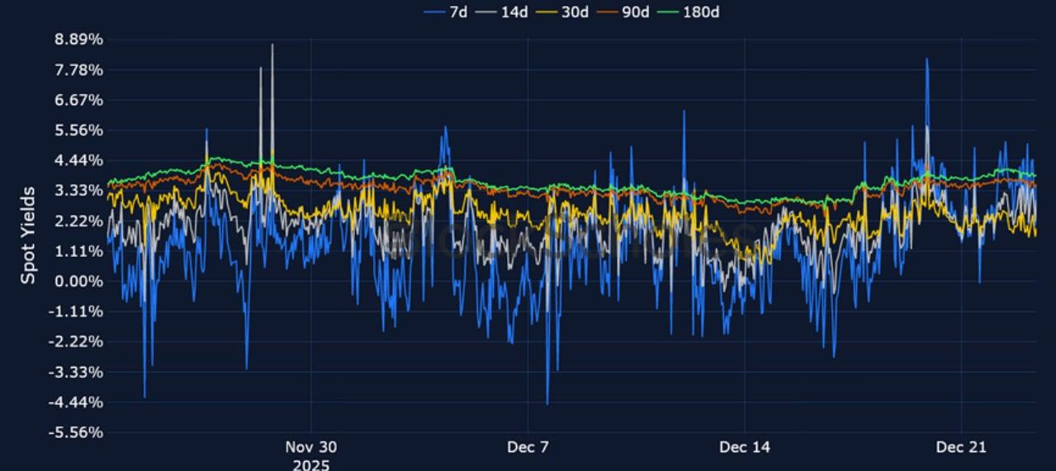1056x471 pixels.
Task: Click the Spot Yields axis title
Action: tap(28, 235)
